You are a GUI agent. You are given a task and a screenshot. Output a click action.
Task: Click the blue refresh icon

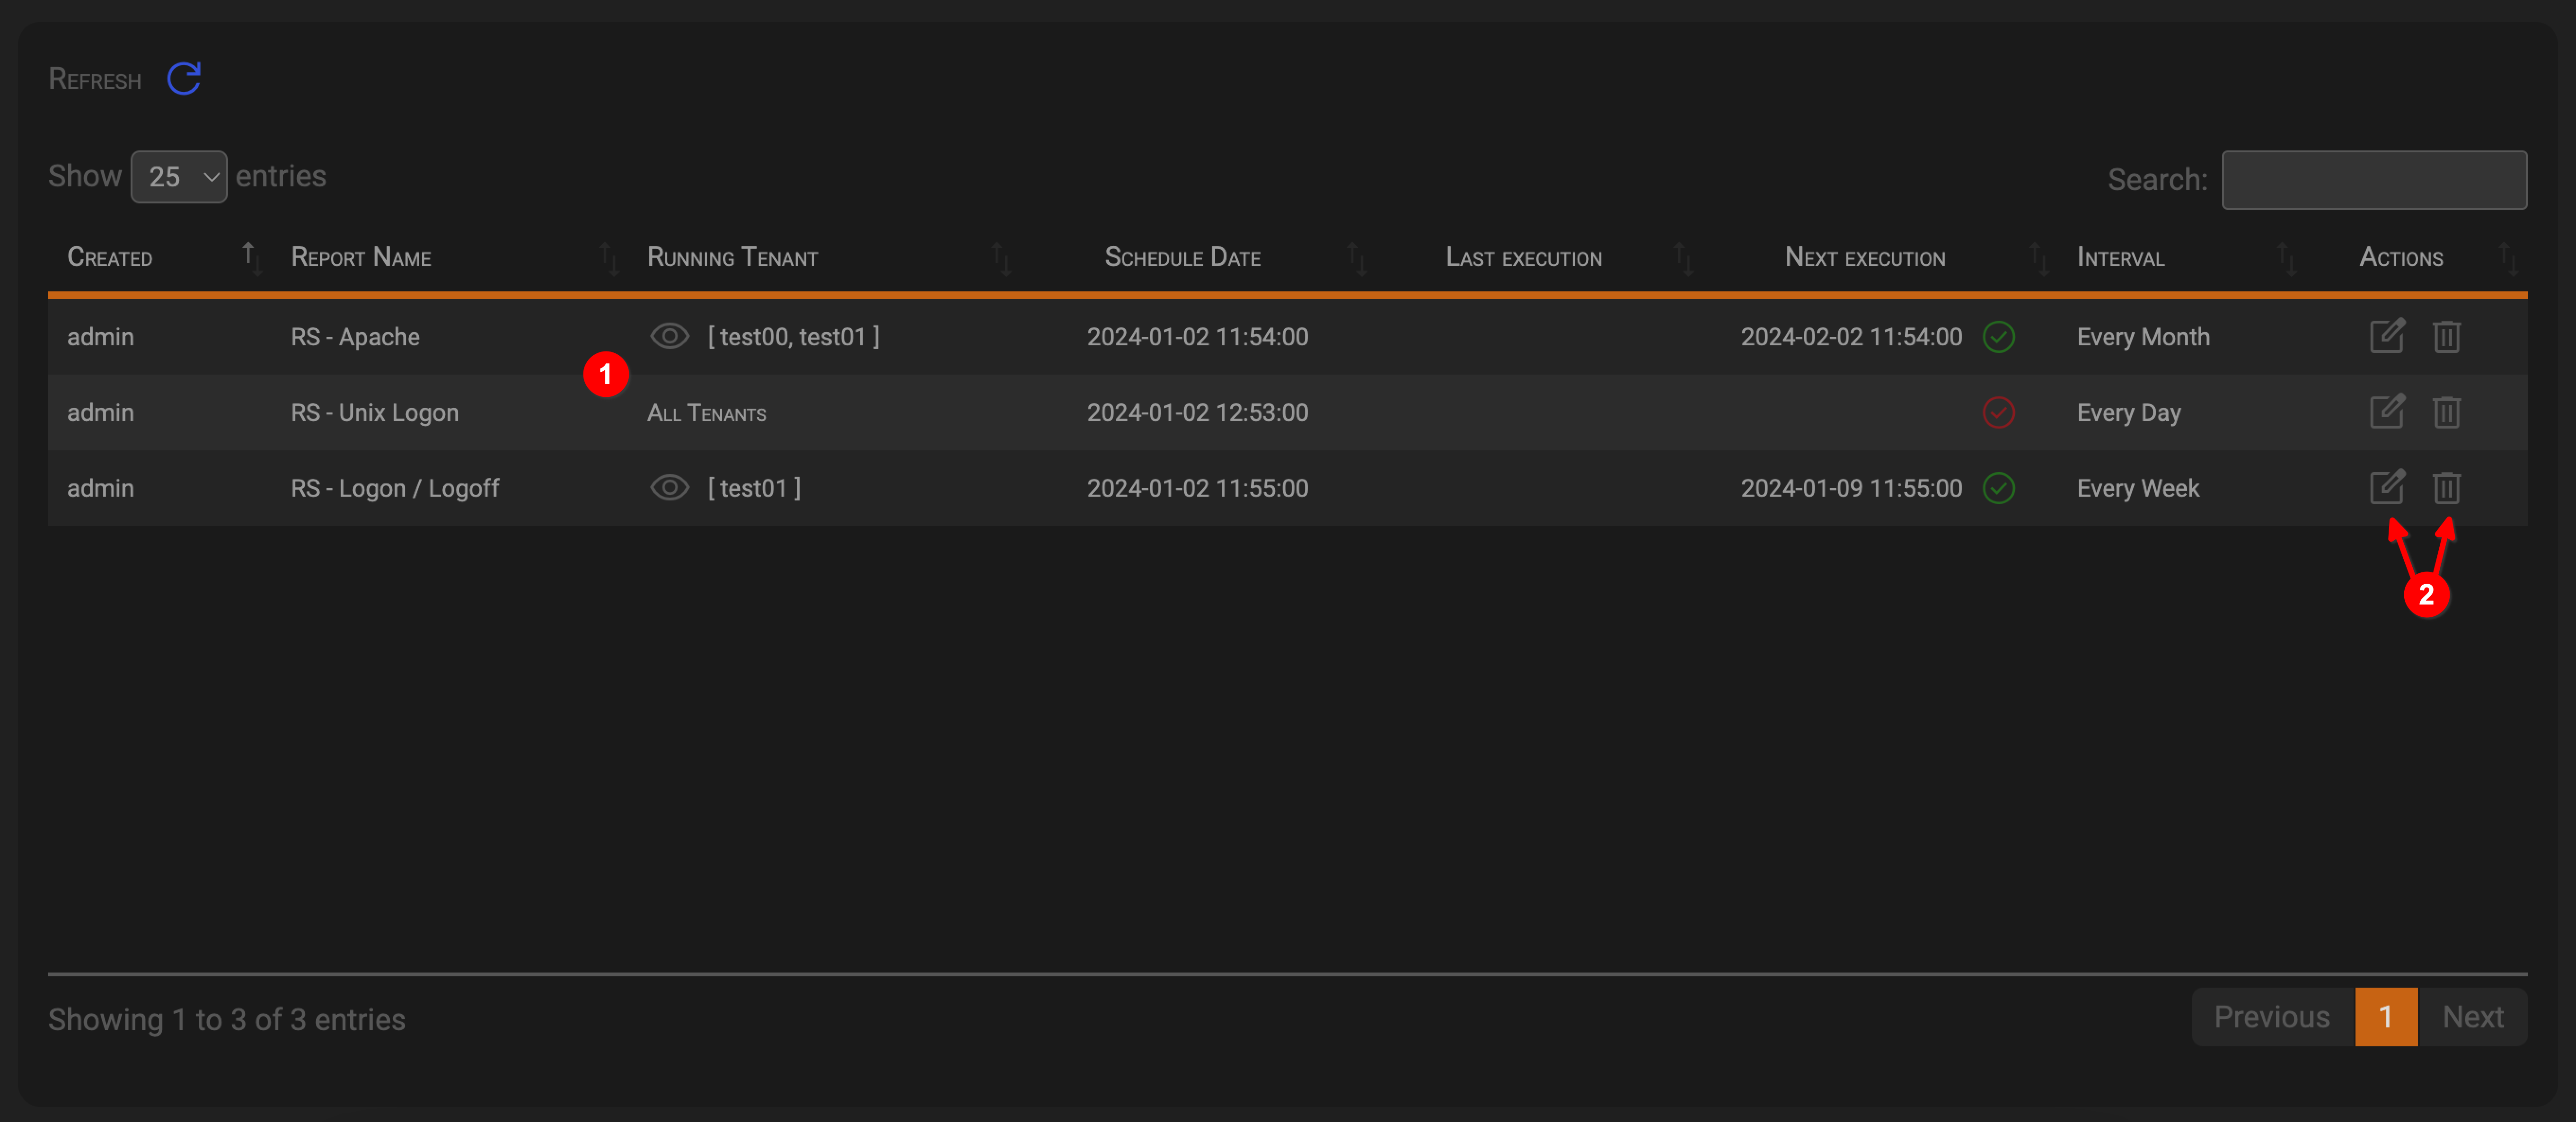tap(184, 78)
